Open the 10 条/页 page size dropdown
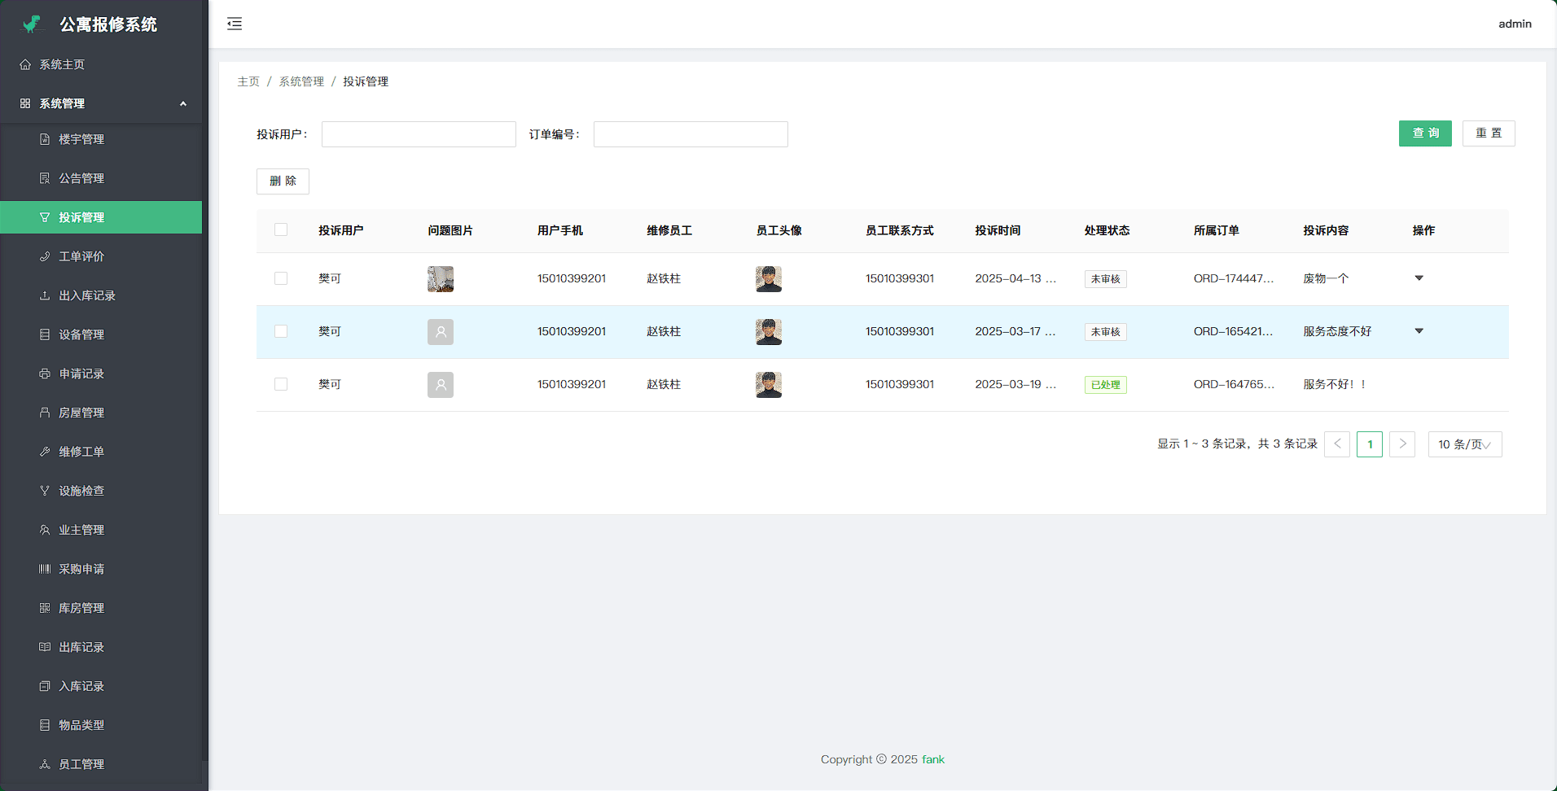The image size is (1557, 791). click(1464, 444)
